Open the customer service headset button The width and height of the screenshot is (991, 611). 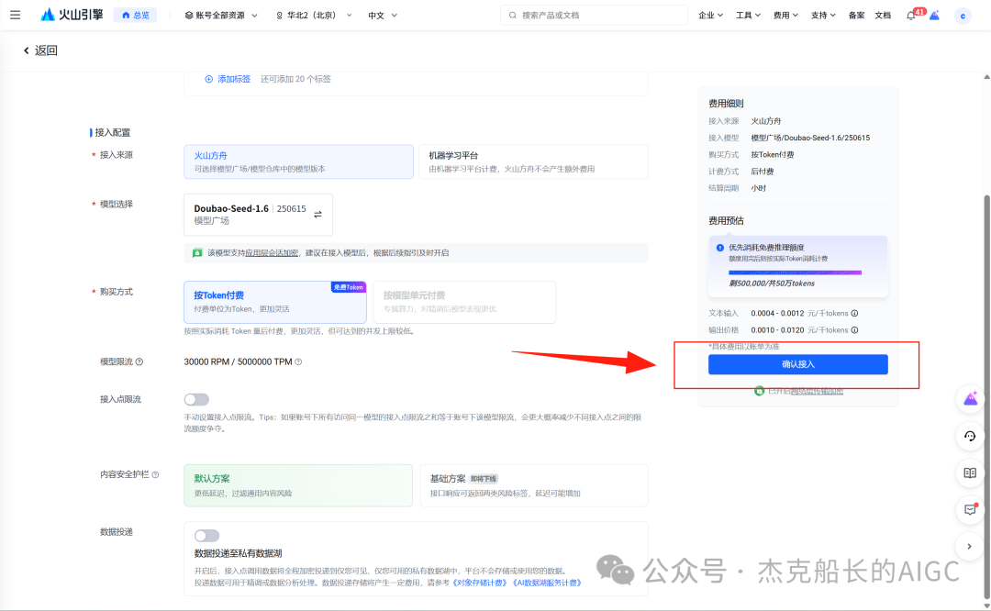click(x=970, y=436)
